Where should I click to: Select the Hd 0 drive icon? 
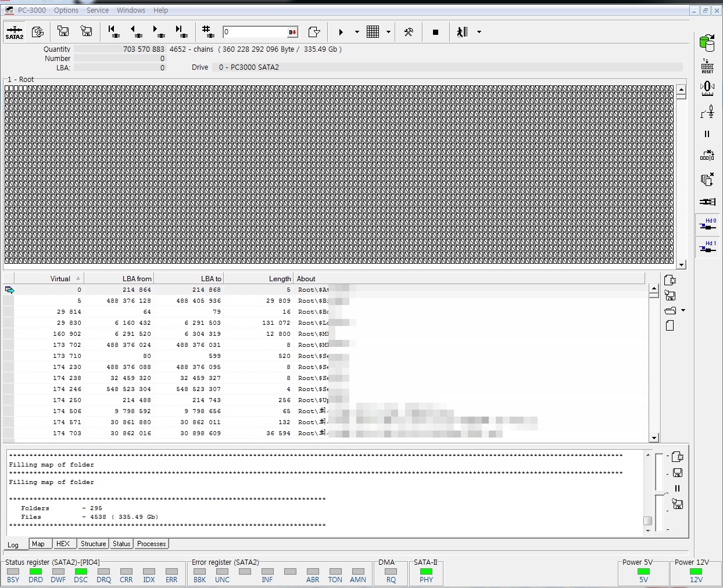(707, 225)
